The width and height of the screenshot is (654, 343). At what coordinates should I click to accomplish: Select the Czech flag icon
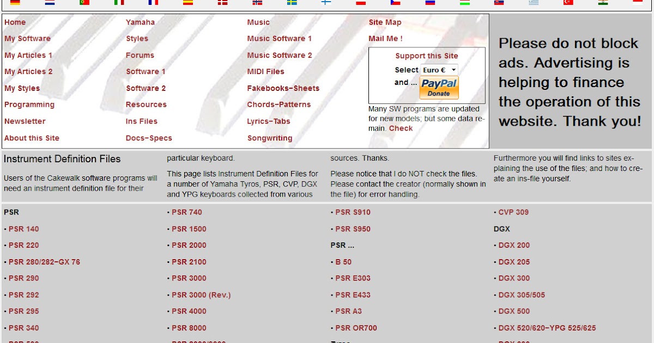pyautogui.click(x=396, y=2)
